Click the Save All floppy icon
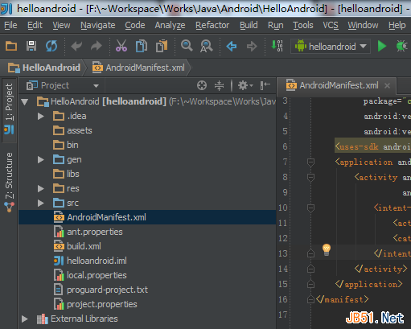 click(31, 46)
